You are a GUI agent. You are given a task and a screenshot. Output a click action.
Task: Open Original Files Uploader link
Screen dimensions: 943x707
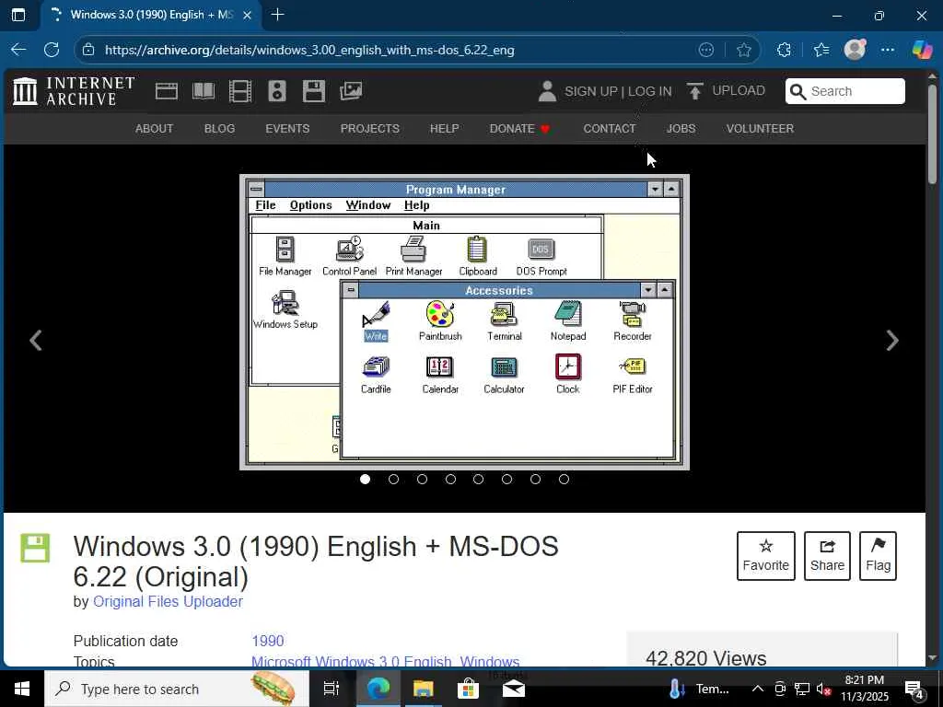pos(168,602)
